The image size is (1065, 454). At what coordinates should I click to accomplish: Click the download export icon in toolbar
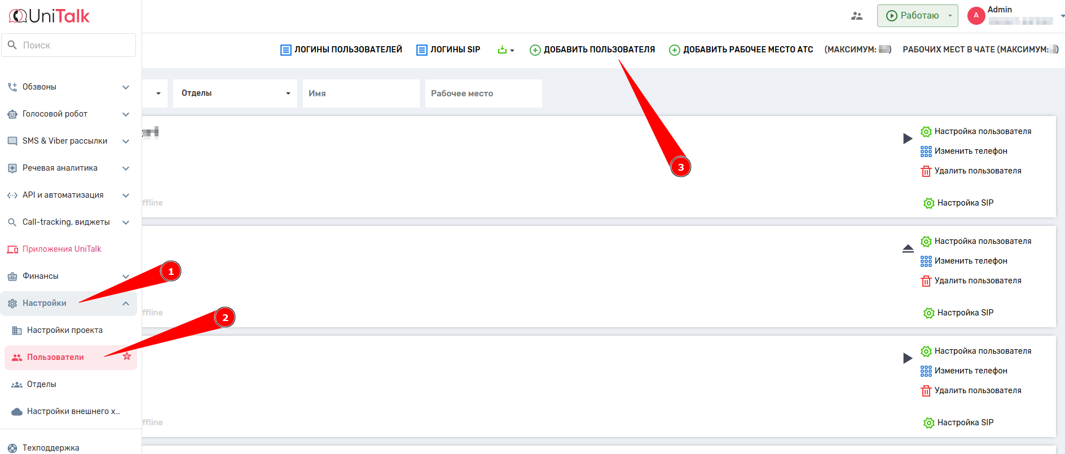pos(502,50)
